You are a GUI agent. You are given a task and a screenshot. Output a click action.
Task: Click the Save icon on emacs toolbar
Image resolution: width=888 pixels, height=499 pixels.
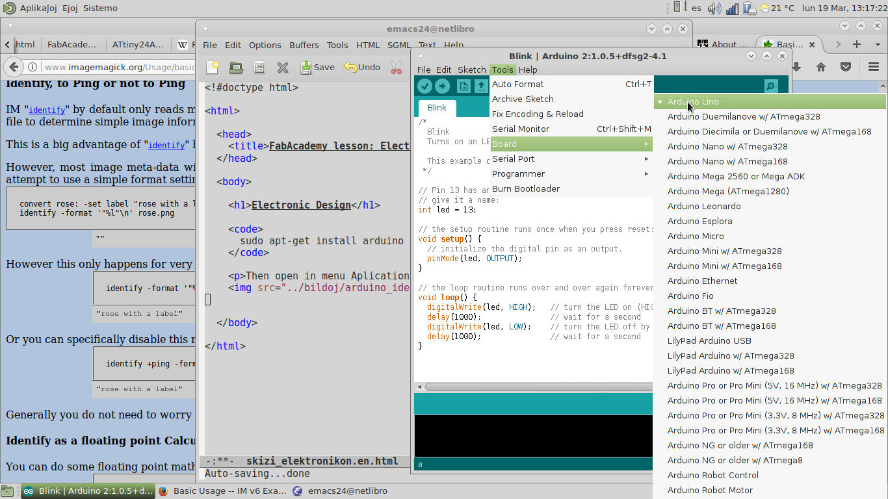click(x=317, y=66)
